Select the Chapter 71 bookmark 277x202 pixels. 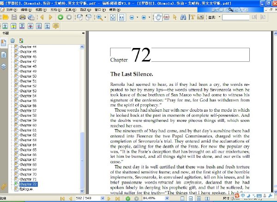tap(28, 179)
